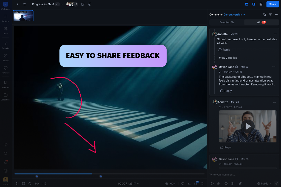The image size is (281, 187).
Task: Add video to favorites with heart
Action: (x=183, y=183)
